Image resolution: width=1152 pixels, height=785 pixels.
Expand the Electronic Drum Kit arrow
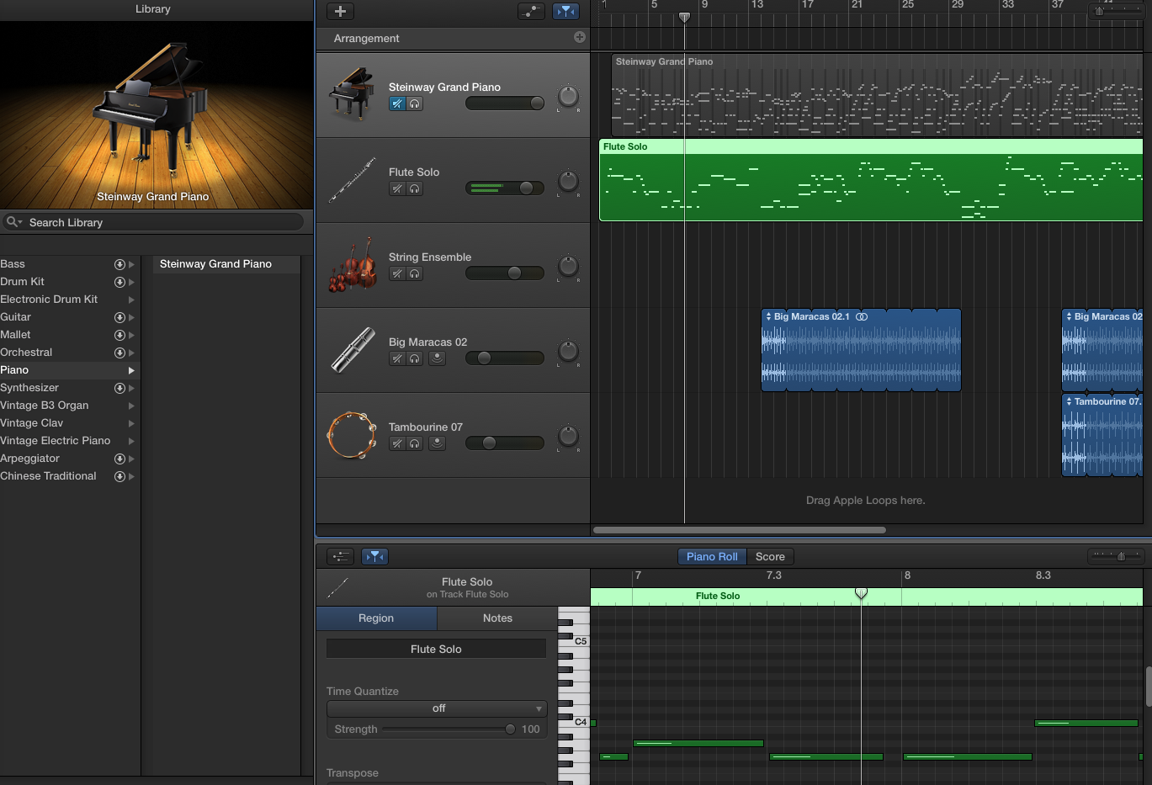pos(131,300)
